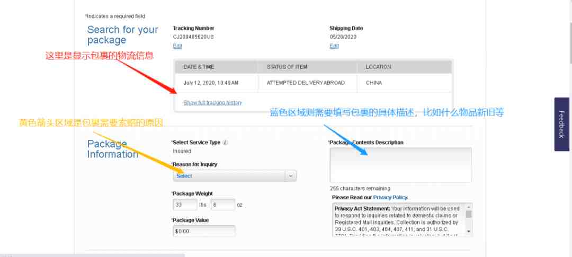Click the tracking number CJ209485620US text

(x=193, y=37)
